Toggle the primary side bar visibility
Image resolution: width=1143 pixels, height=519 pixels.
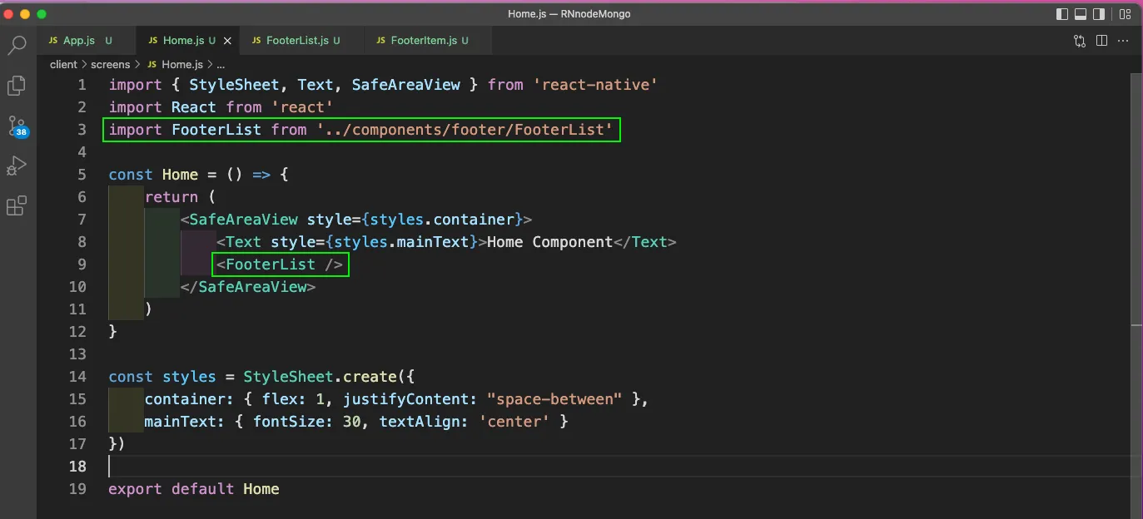click(x=1062, y=14)
